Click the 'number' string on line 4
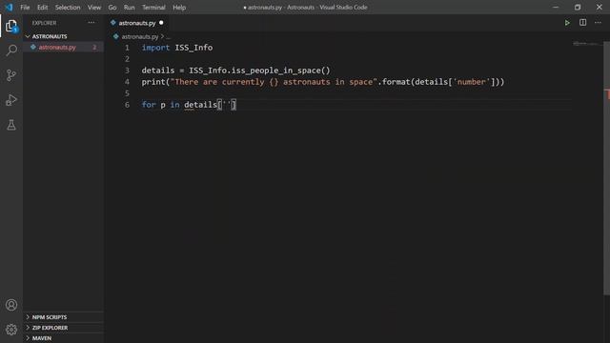This screenshot has width=610, height=343. point(471,82)
